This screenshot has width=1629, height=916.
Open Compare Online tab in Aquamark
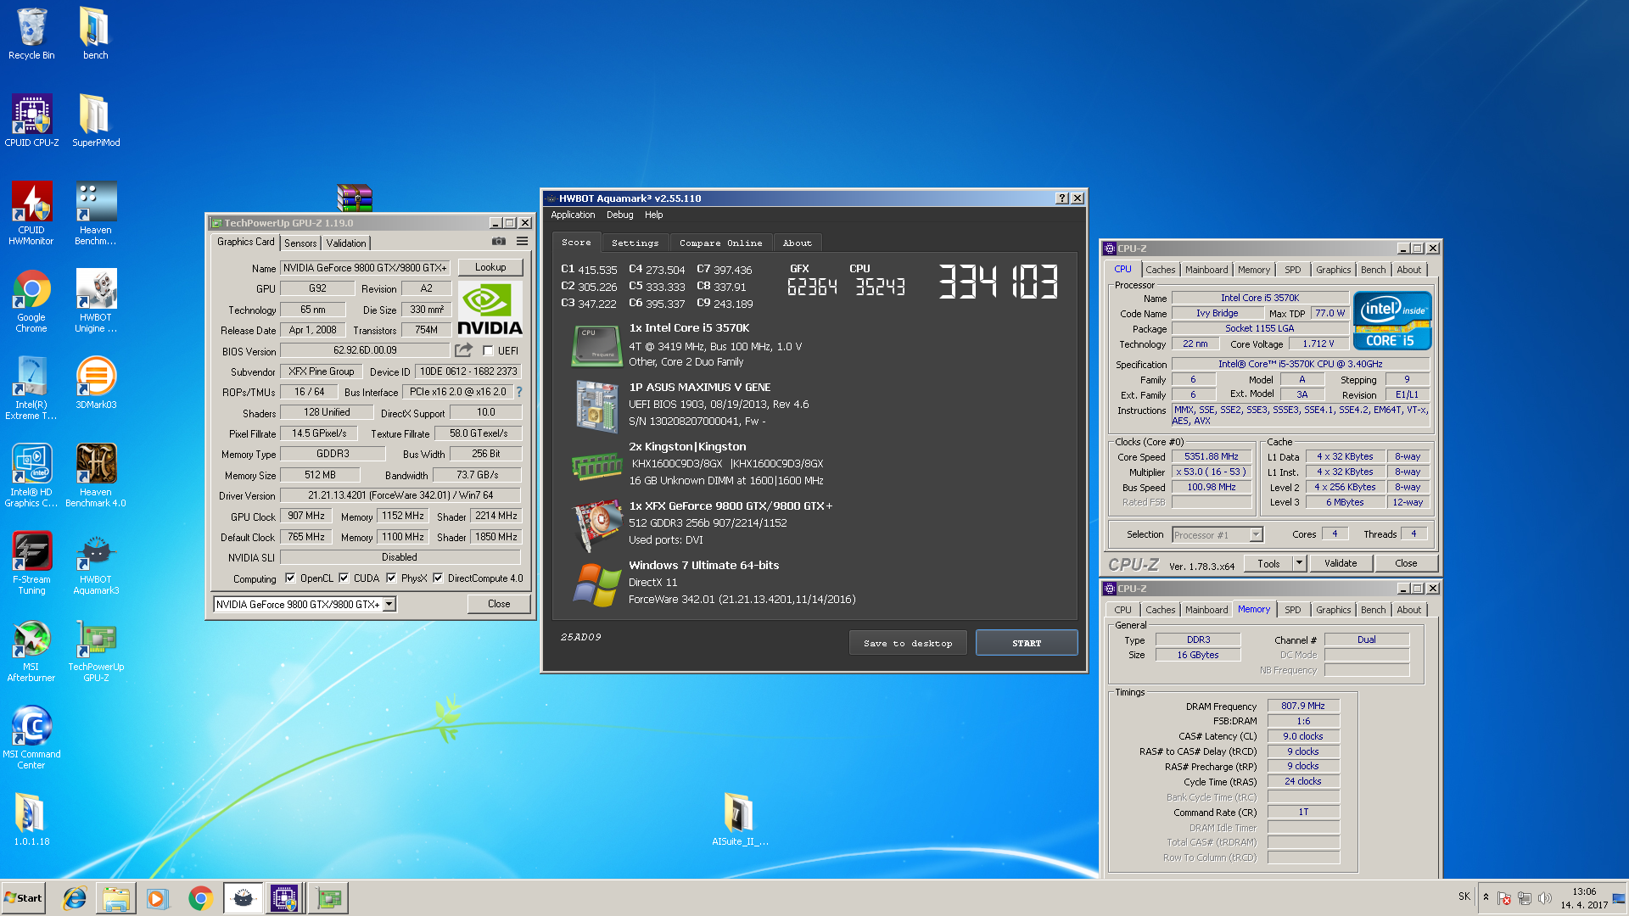pyautogui.click(x=720, y=243)
